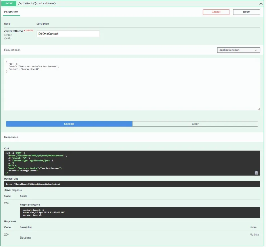Click the No links text
This screenshot has height=247, width=266.
(x=254, y=234)
